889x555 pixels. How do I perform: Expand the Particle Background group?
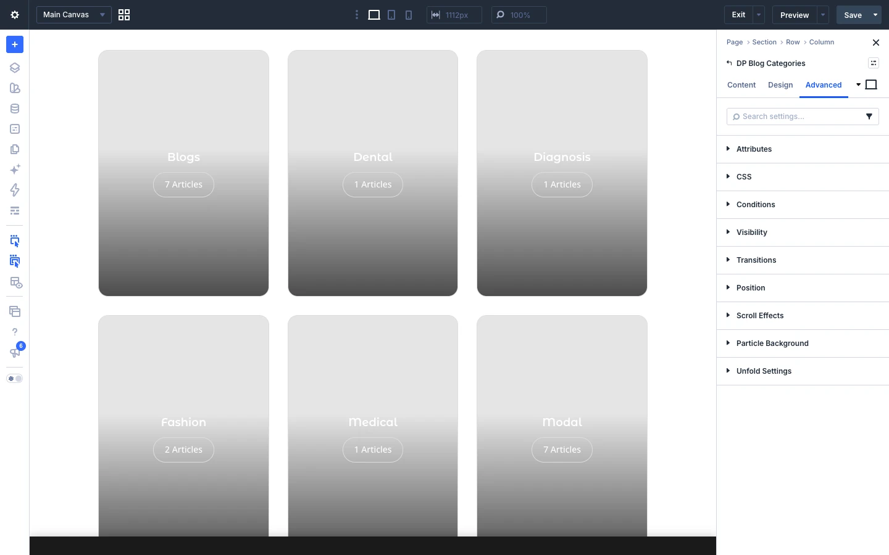803,343
